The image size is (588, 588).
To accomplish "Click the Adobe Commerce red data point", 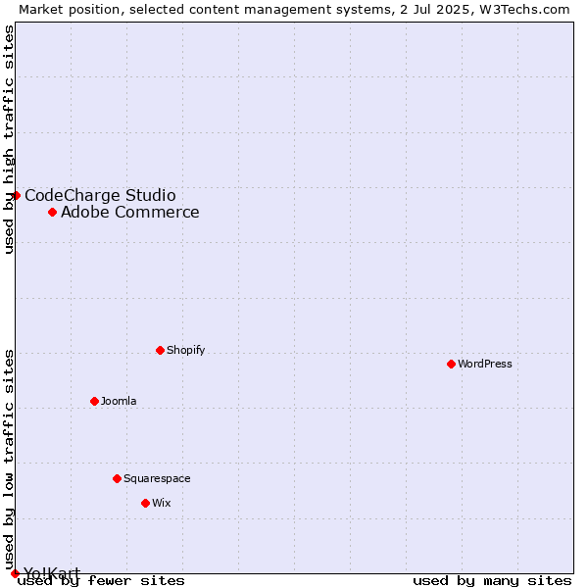I will pyautogui.click(x=53, y=213).
